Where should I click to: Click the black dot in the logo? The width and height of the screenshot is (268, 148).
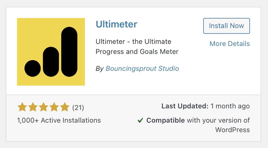(33, 68)
